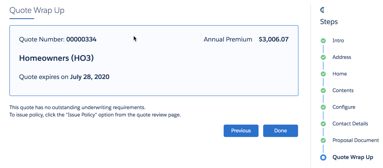Collapse the Steps sidebar panel arrow
Screen dimensions: 383x168
322,10
